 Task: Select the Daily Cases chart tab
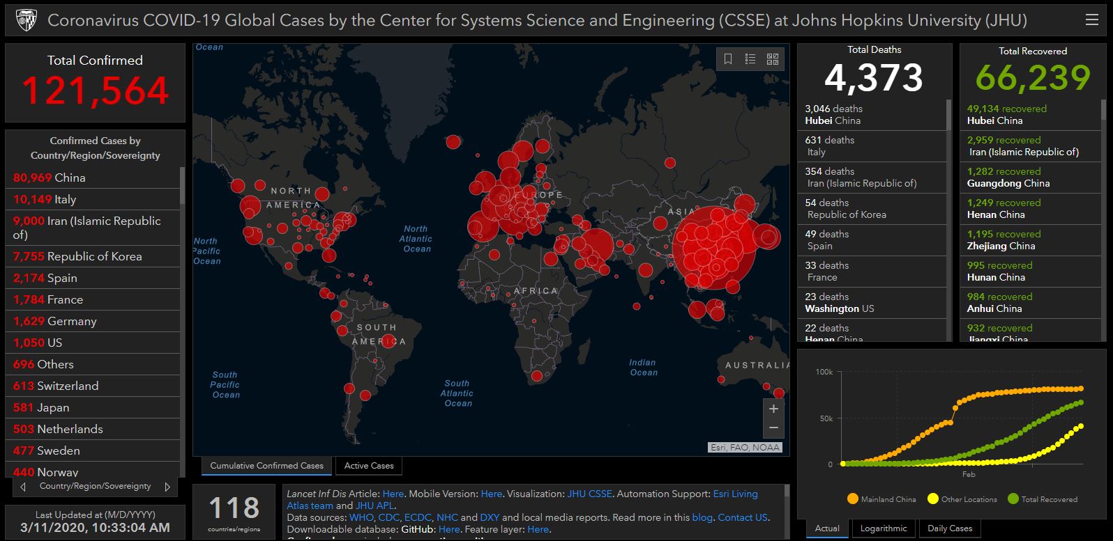(949, 528)
